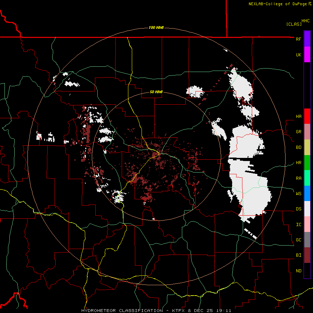This screenshot has height=313, width=313.
Task: Click the GC ground clutter gray swatch
Action: pyautogui.click(x=307, y=240)
